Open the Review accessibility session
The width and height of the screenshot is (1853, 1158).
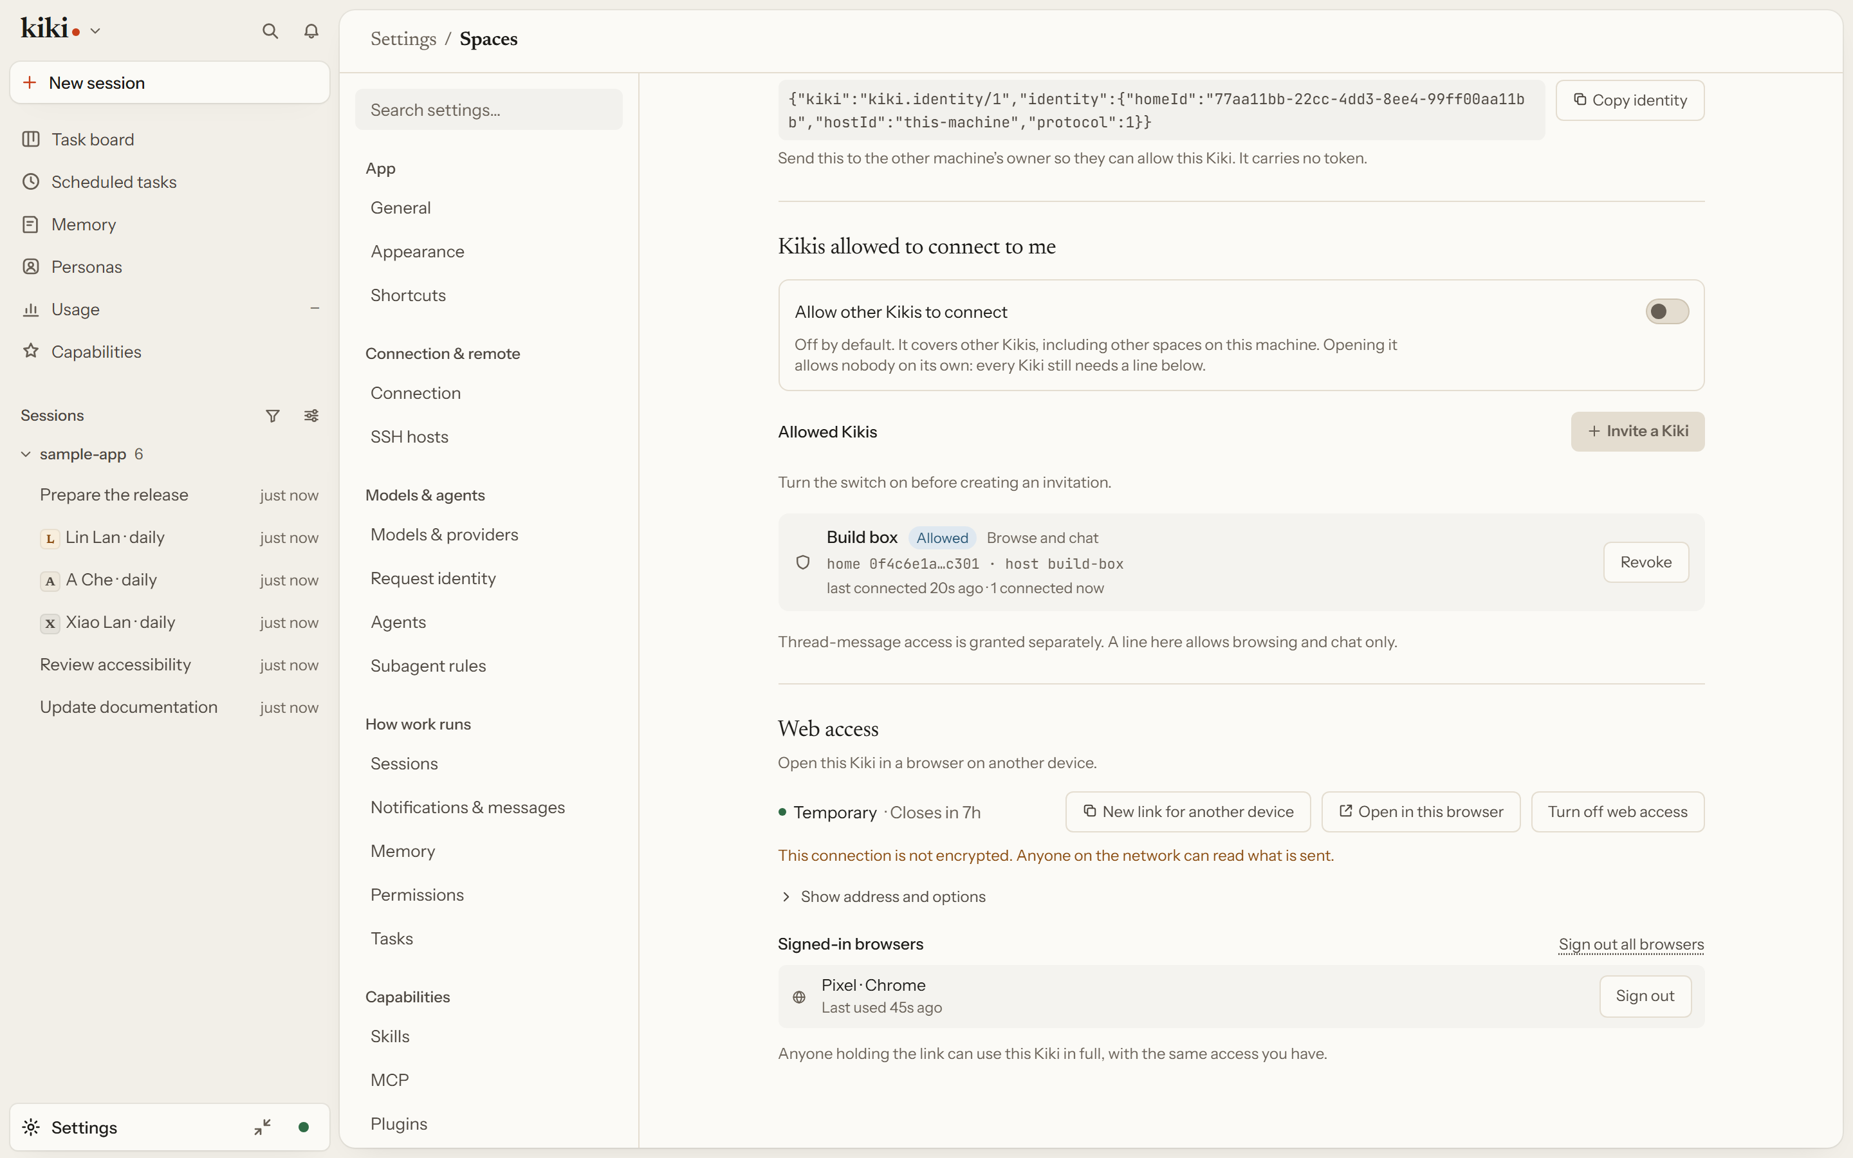[169, 666]
